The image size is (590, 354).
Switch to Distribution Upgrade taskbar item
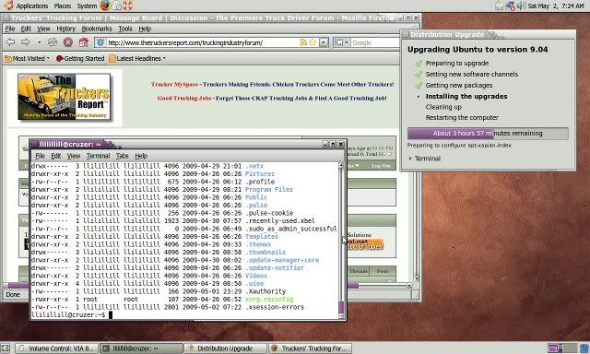tap(225, 348)
